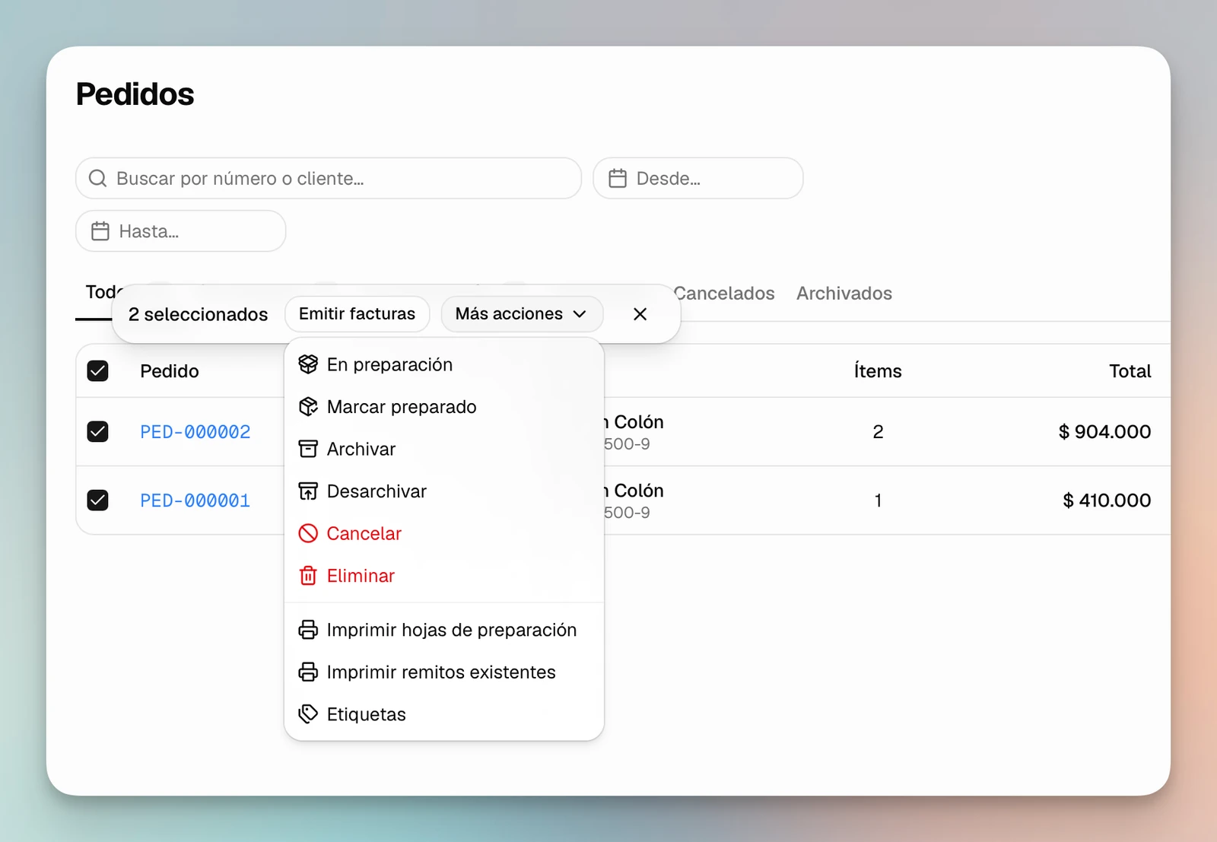Open order link PED-000002

coord(195,432)
